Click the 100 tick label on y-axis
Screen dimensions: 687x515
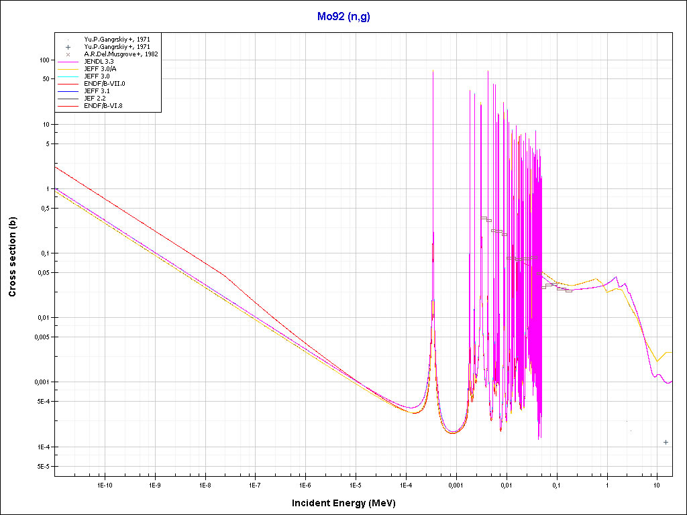(45, 60)
